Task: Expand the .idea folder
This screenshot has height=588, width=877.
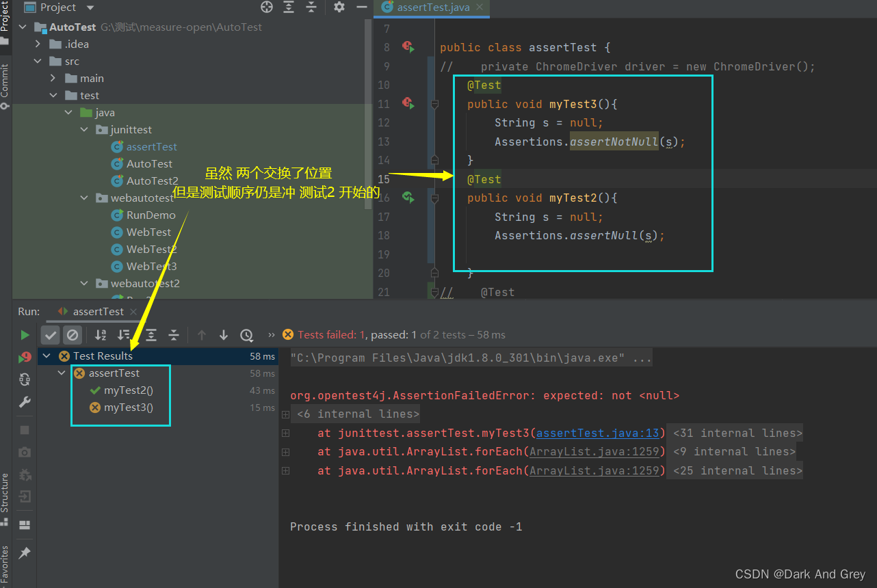Action: [38, 44]
